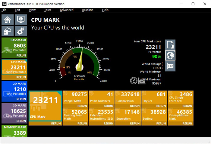Click the green 90% percentile value
This screenshot has width=211, height=144.
(157, 57)
